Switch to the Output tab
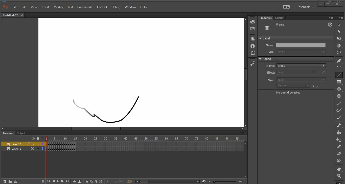 pos(21,133)
